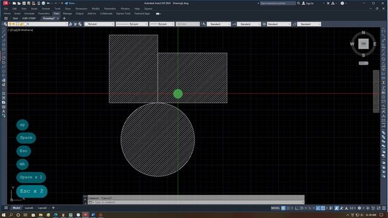Viewport: 388px width, 218px height.
Task: Open the Autodesk App Store cart icon
Action: (328, 3)
